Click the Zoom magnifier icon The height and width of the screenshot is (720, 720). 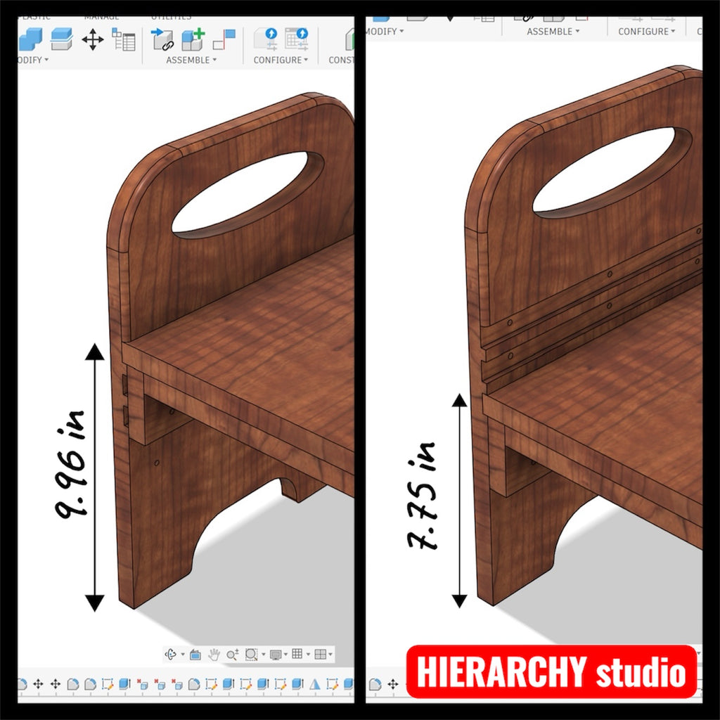(x=232, y=655)
